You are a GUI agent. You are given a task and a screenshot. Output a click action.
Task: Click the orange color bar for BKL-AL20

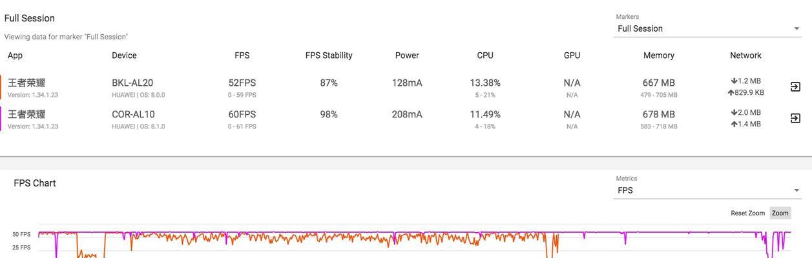coord(1,87)
